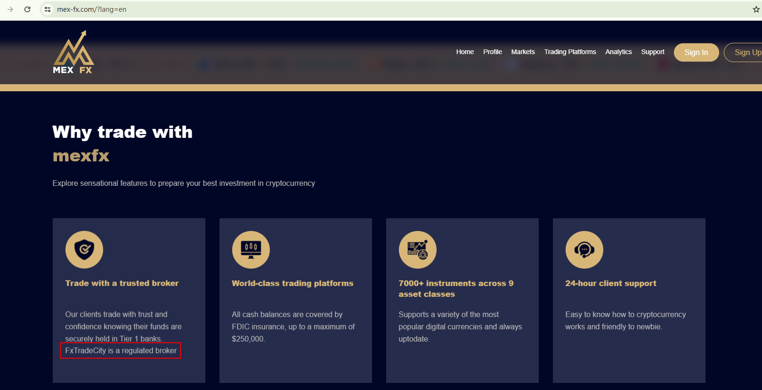Viewport: 762px width, 390px height.
Task: Open the Markets menu
Action: tap(523, 52)
